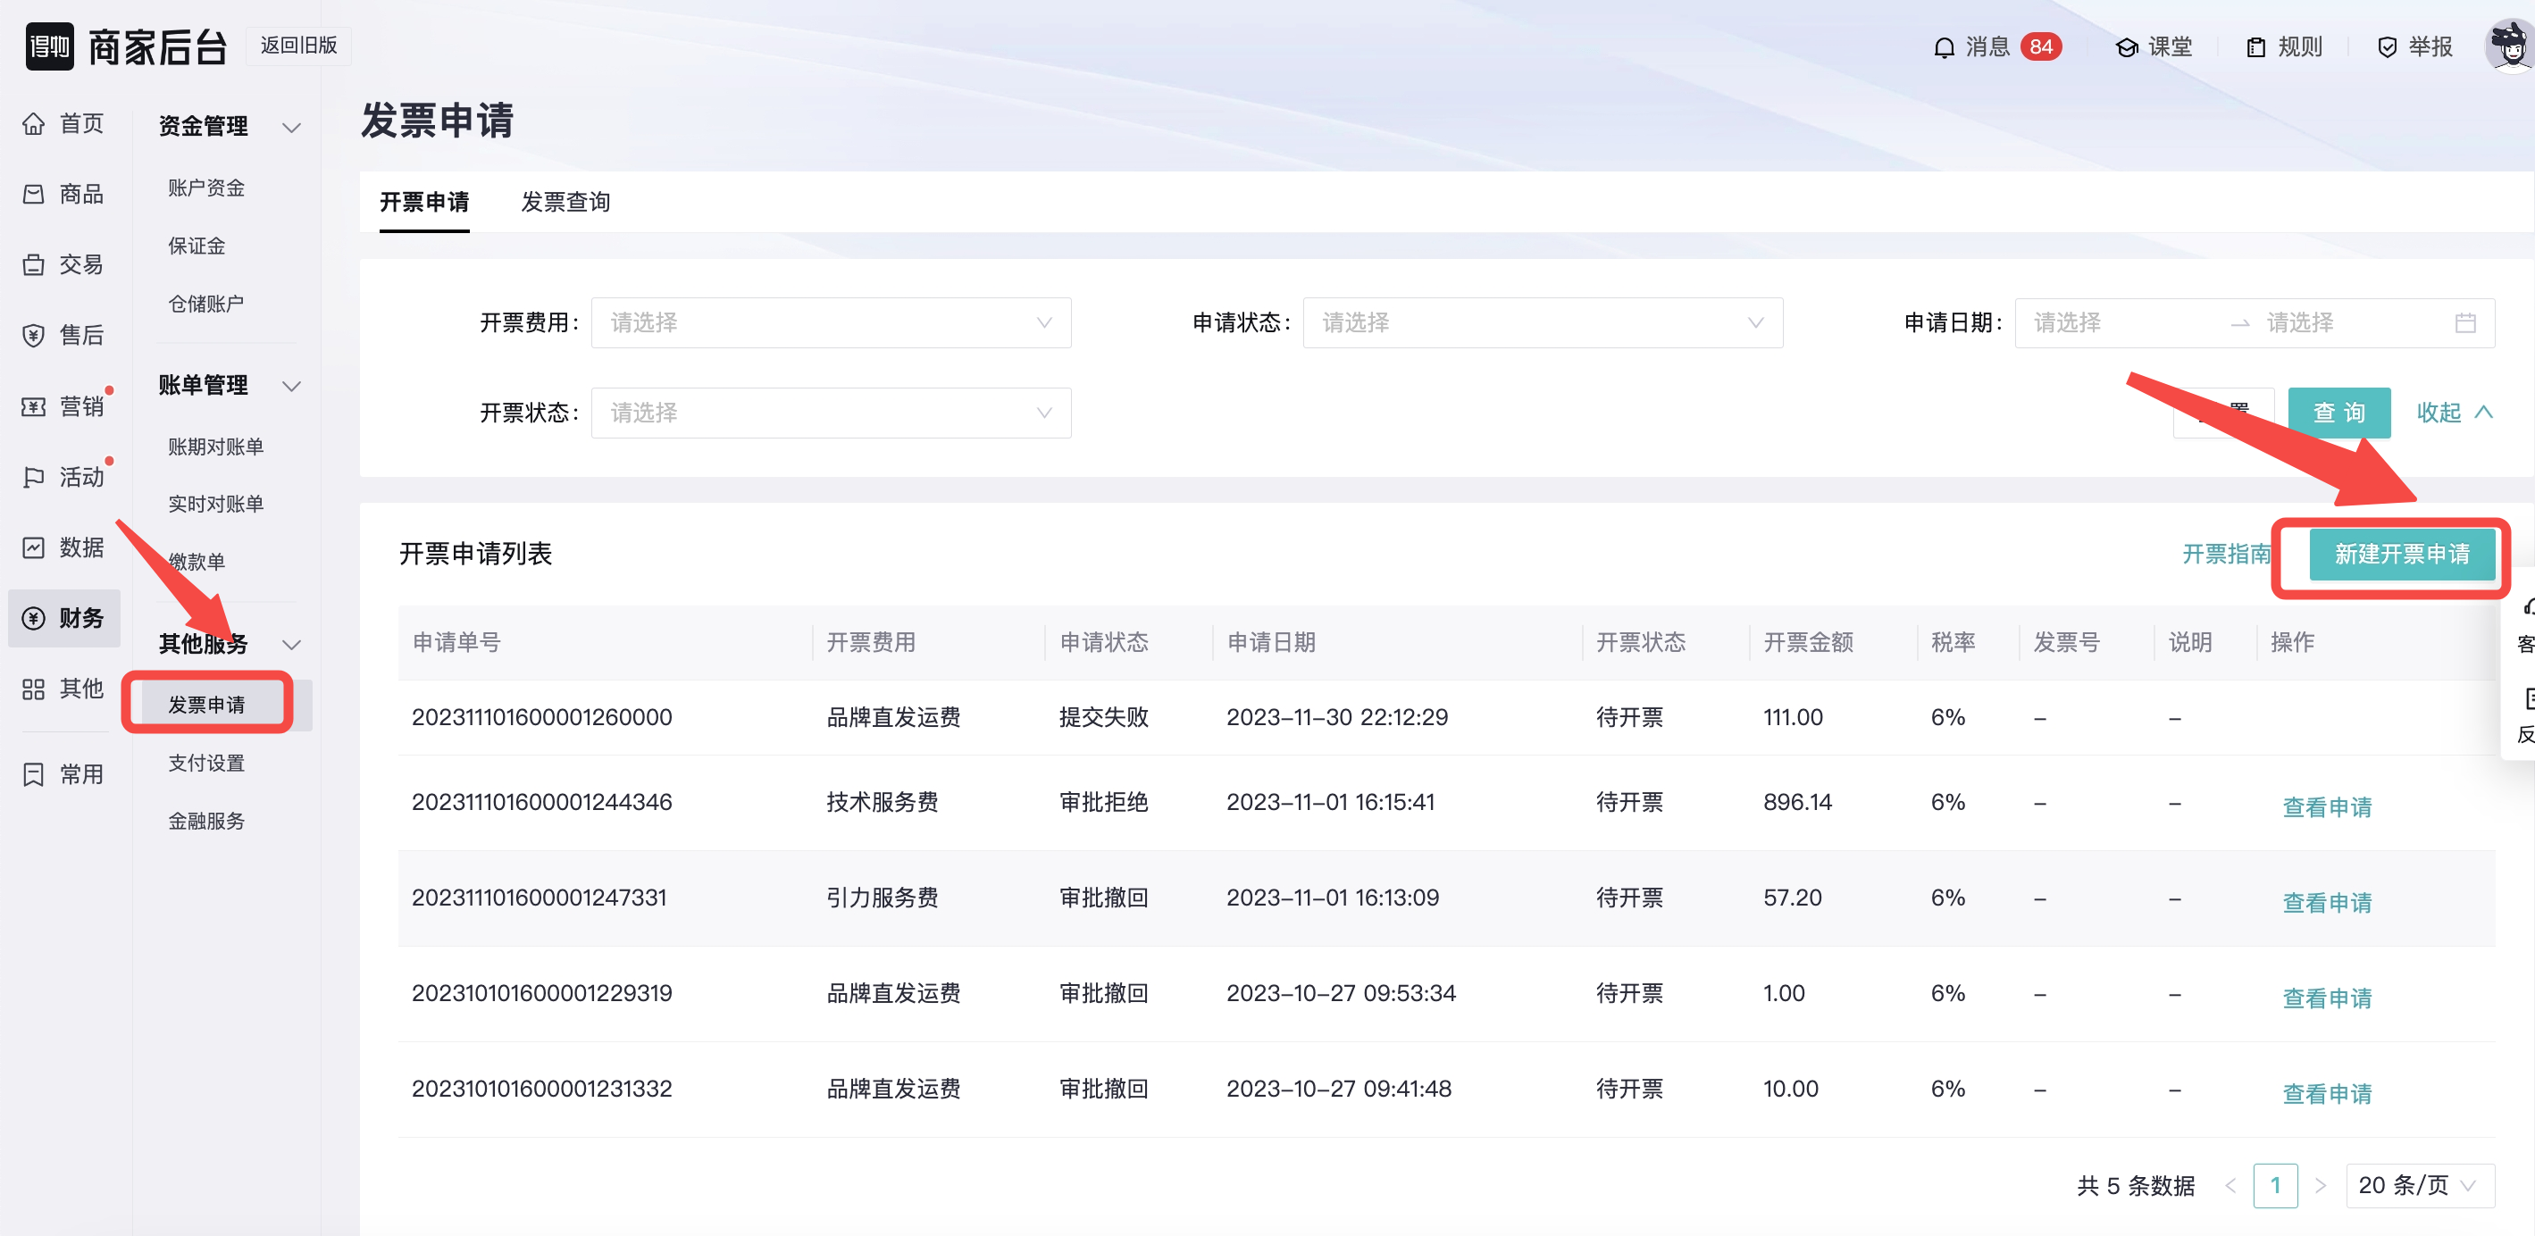Collapse filters with 收起

[x=2454, y=413]
